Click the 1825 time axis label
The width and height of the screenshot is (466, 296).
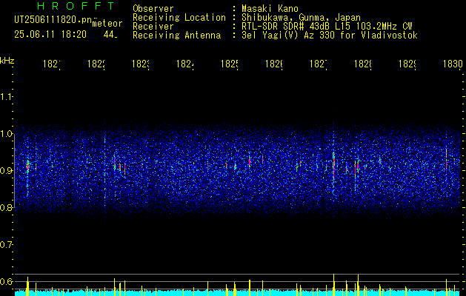[230, 64]
